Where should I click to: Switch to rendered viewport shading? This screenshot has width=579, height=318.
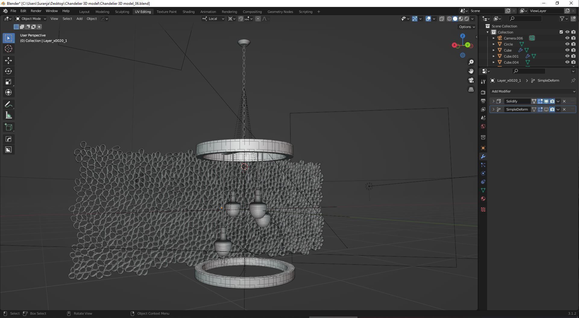coord(467,19)
